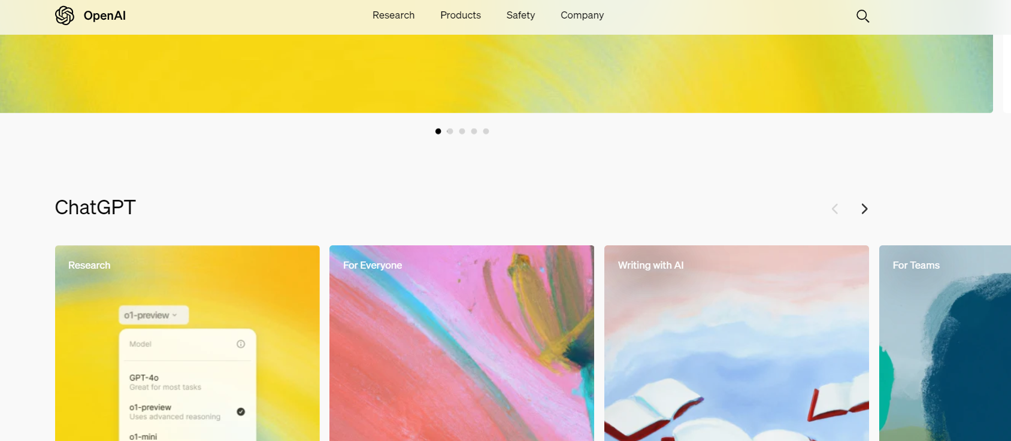Select the fifth carousel dot indicator
Image resolution: width=1011 pixels, height=441 pixels.
pyautogui.click(x=486, y=131)
